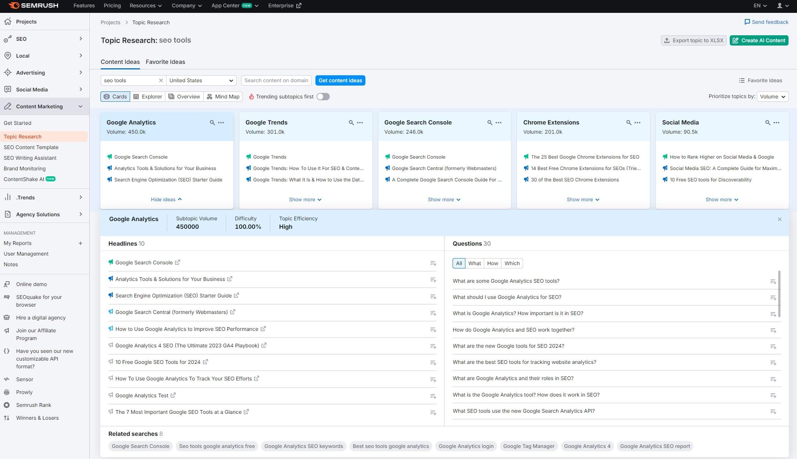The width and height of the screenshot is (797, 459).
Task: Select the Explorer view icon
Action: (x=136, y=97)
